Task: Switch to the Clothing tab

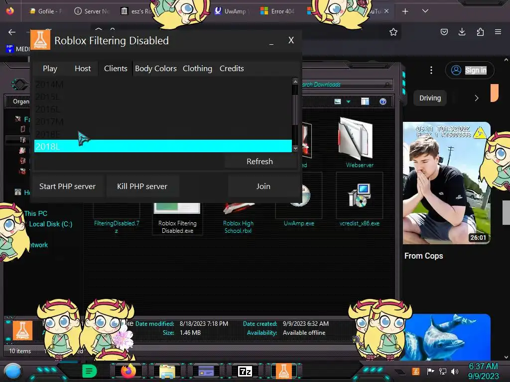Action: click(x=197, y=69)
